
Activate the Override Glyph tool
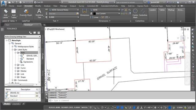coord(26,13)
